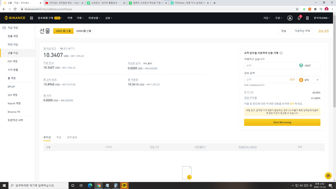Click the info icon beside cross collateral title
The height and width of the screenshot is (189, 336).
pyautogui.click(x=281, y=53)
